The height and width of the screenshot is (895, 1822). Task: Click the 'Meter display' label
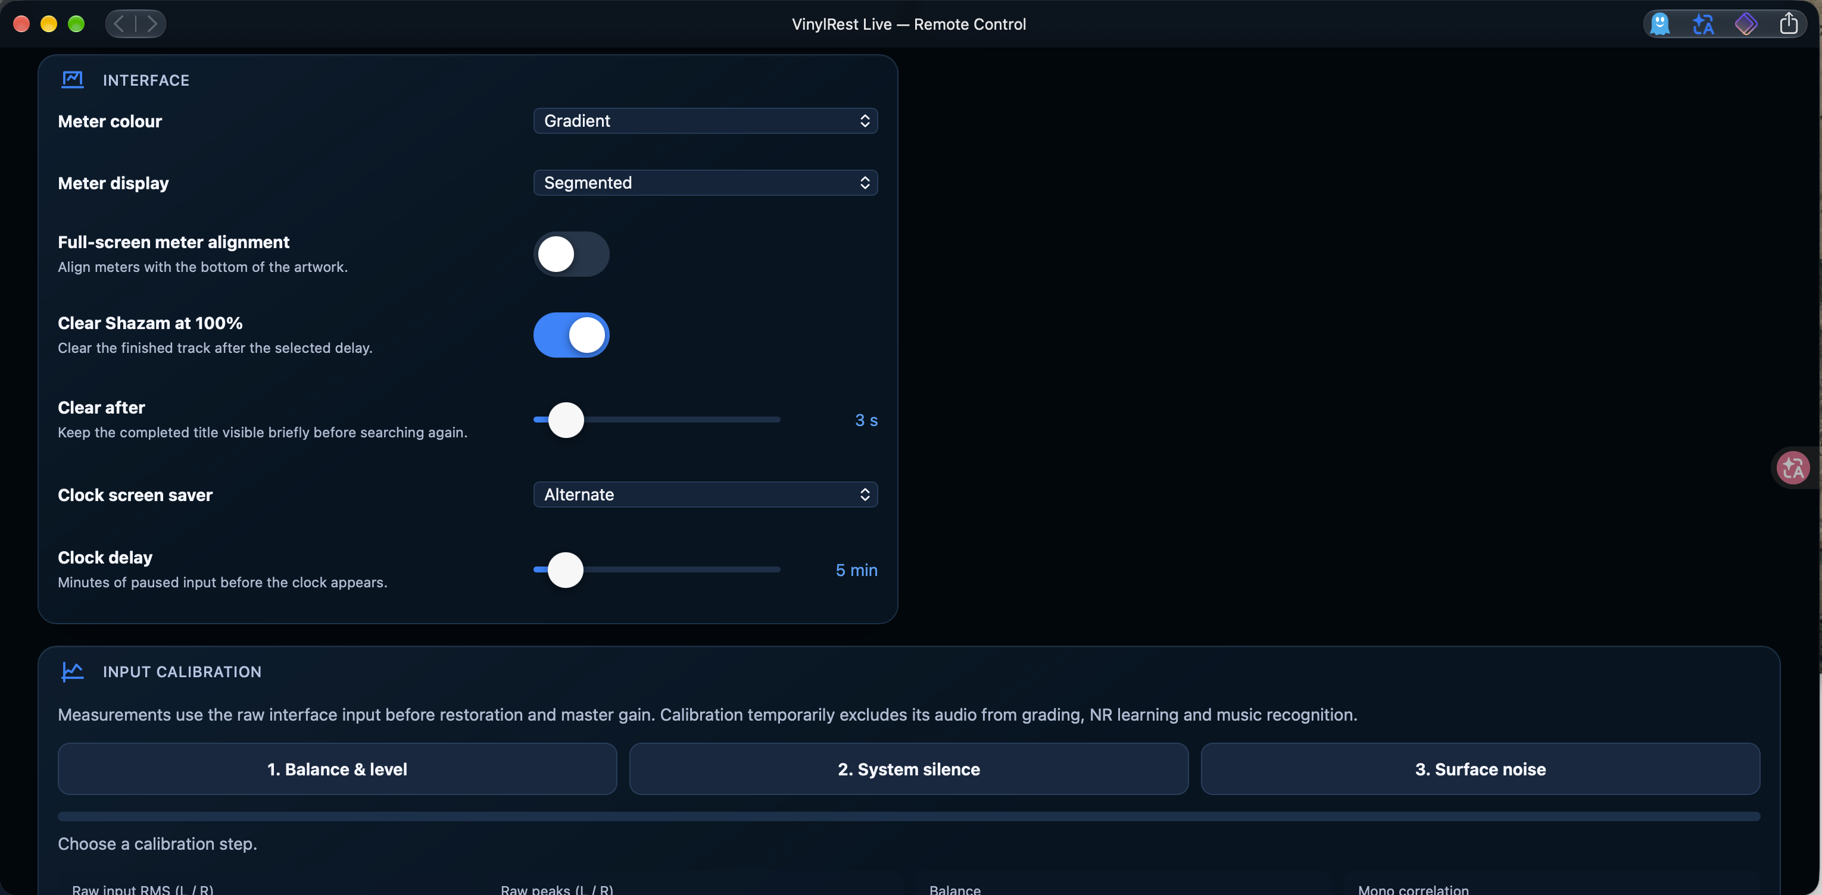pos(113,183)
